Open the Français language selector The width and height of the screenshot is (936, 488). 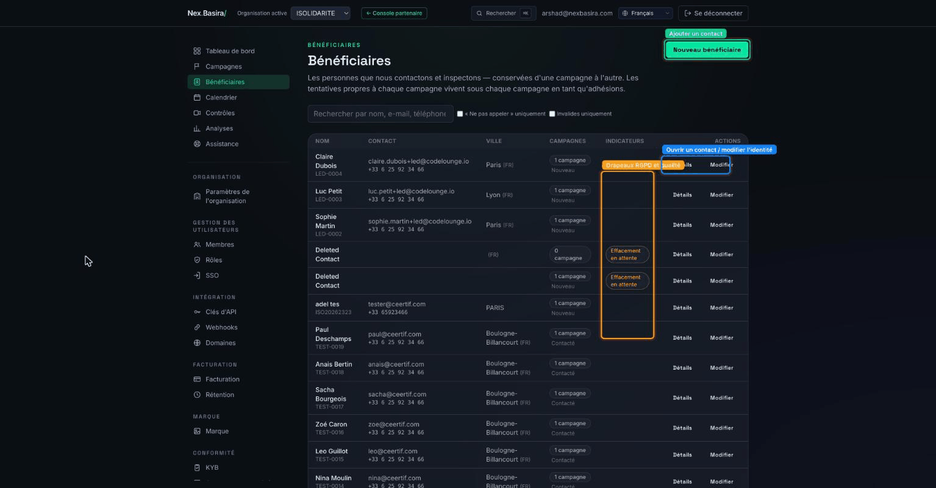point(645,13)
